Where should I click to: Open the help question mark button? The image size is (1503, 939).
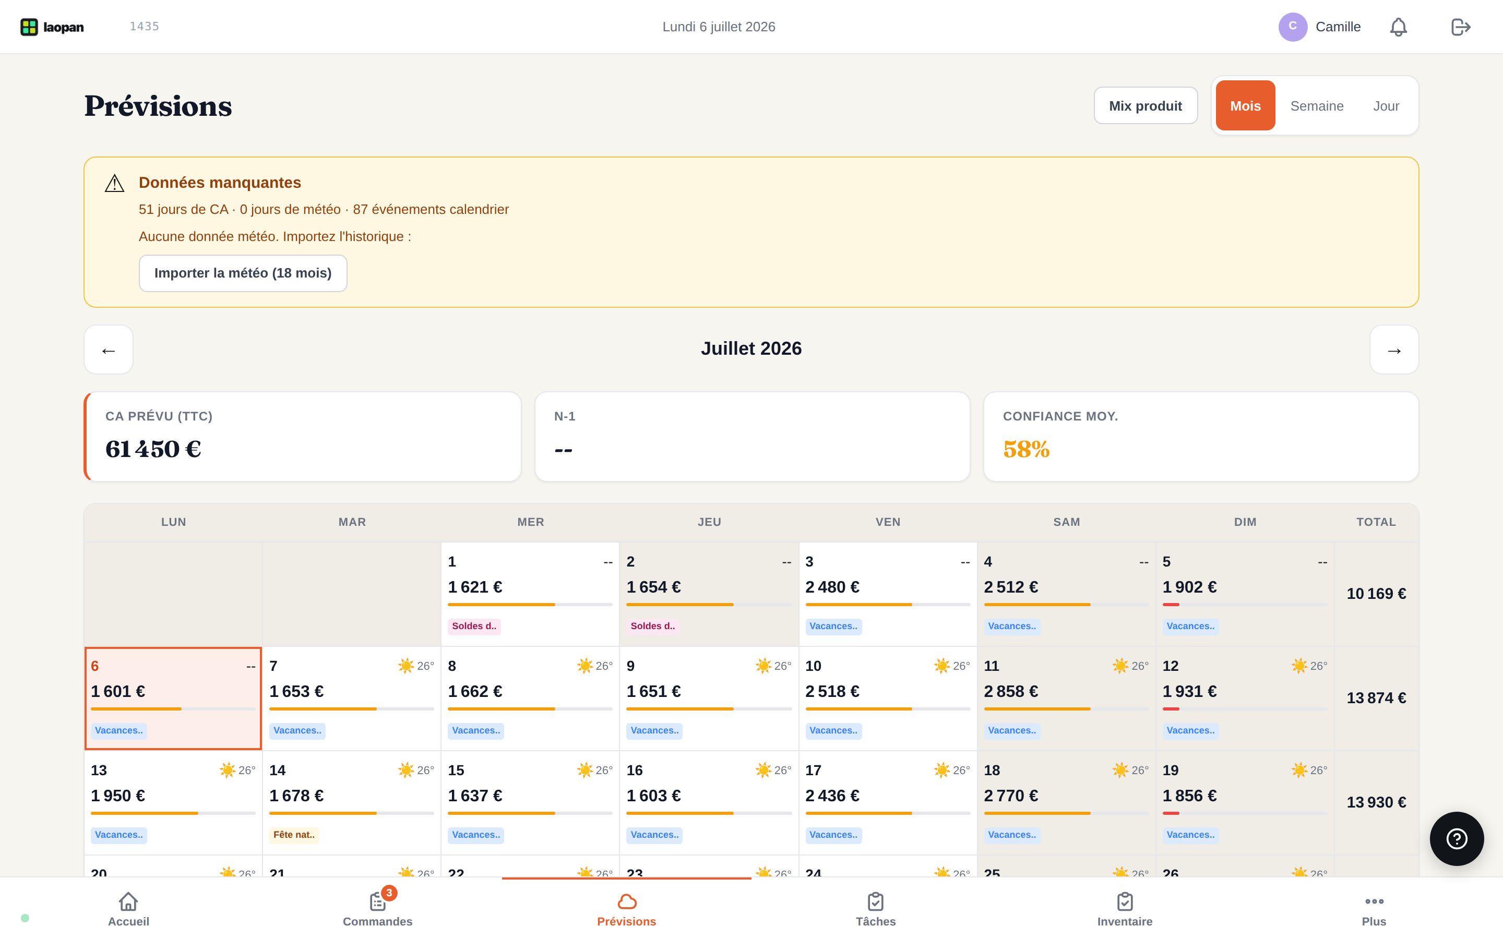[x=1457, y=838]
